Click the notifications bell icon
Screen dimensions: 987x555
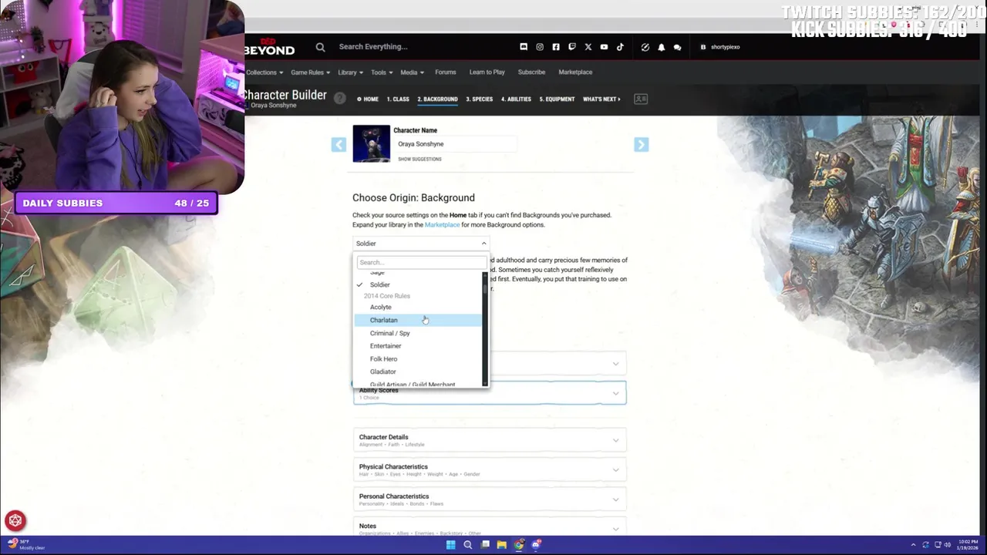[x=662, y=47]
